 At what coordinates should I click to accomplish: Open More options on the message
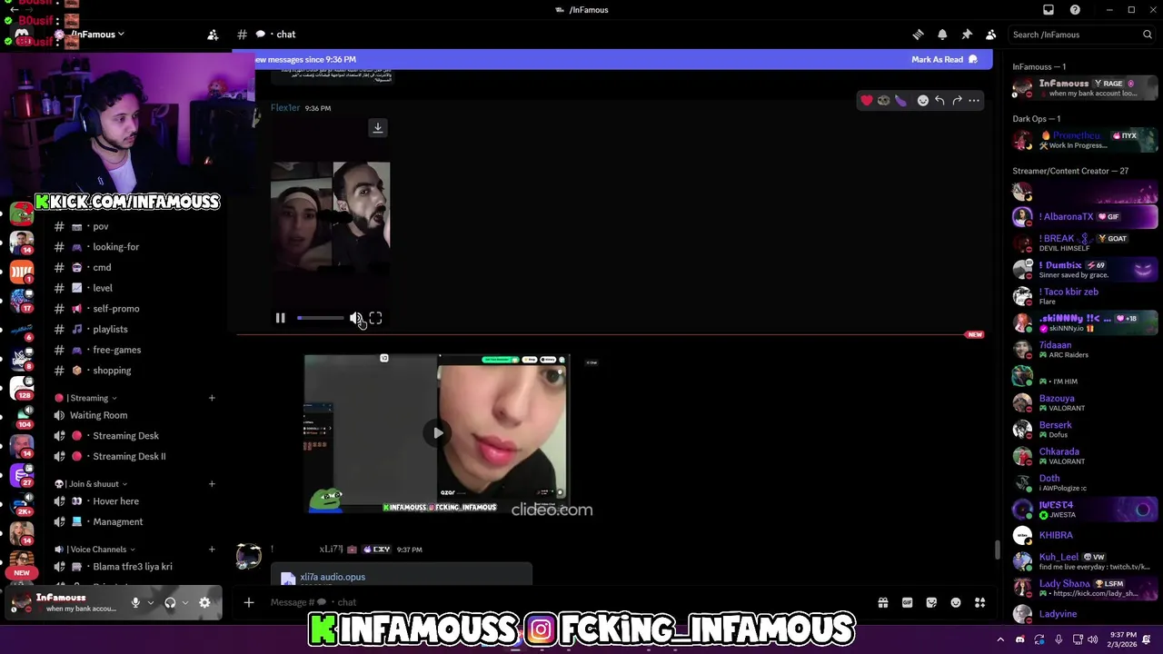pyautogui.click(x=974, y=100)
